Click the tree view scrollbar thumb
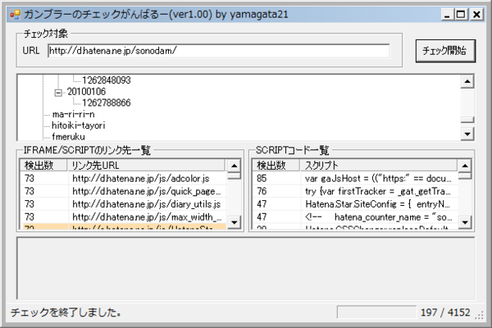Screen dimensions: 492x328 pyautogui.click(x=467, y=120)
